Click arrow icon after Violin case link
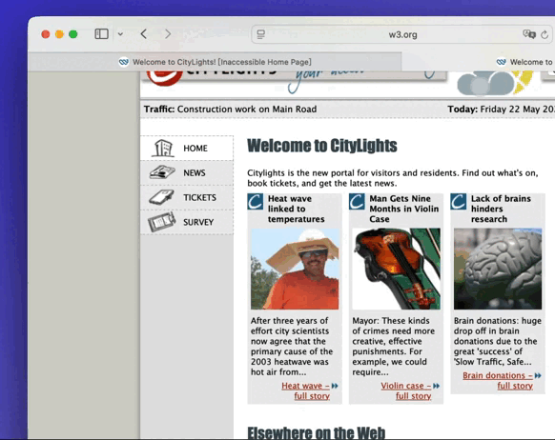Image resolution: width=555 pixels, height=440 pixels. [437, 386]
